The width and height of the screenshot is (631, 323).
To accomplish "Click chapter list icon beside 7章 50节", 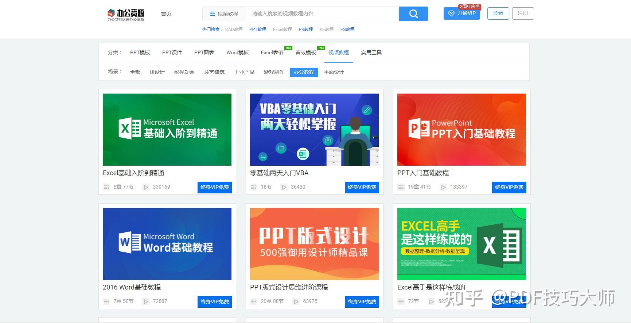I will click(x=106, y=302).
